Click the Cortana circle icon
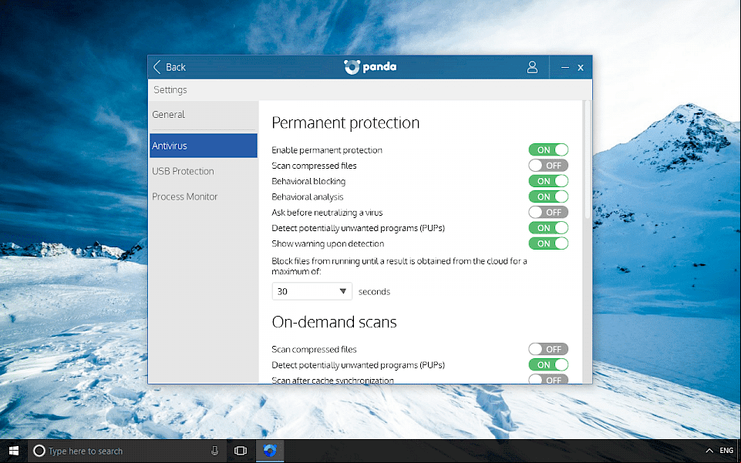741x463 pixels. pyautogui.click(x=39, y=451)
